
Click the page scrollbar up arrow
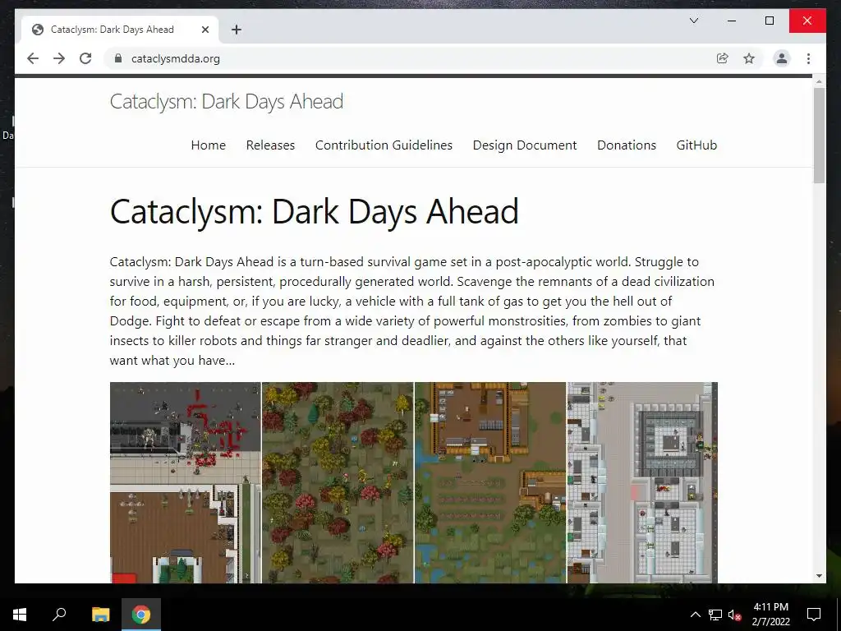[x=819, y=81]
